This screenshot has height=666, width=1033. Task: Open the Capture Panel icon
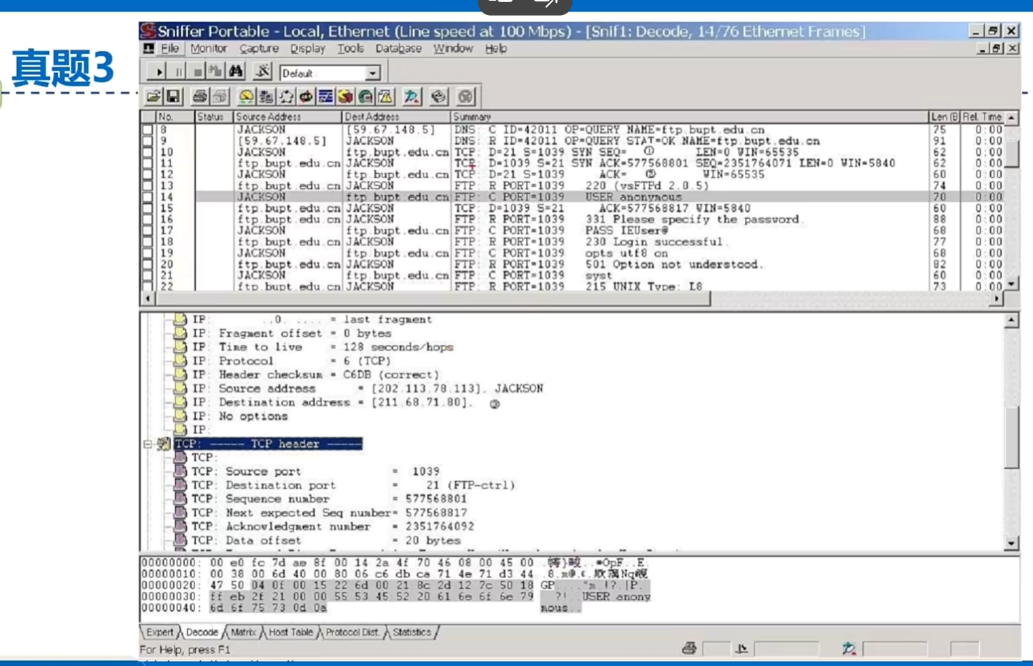tap(412, 97)
